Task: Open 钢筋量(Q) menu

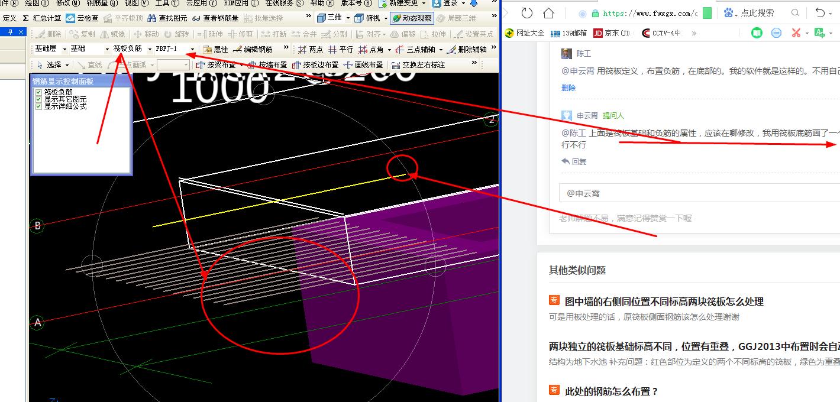Action: (102, 3)
